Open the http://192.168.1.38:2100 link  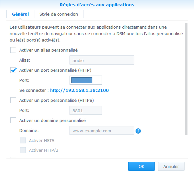click(x=79, y=91)
